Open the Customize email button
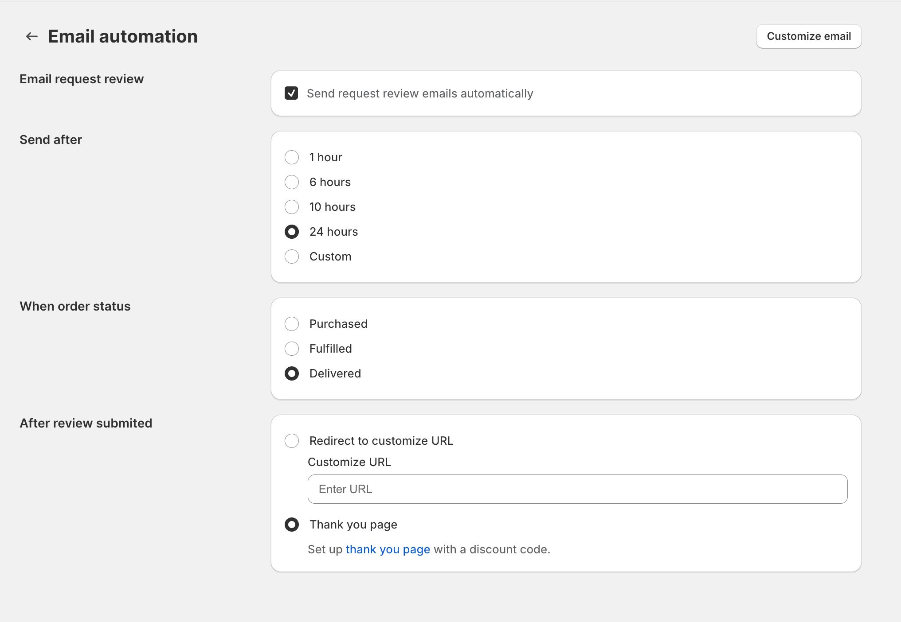The width and height of the screenshot is (901, 622). point(809,36)
